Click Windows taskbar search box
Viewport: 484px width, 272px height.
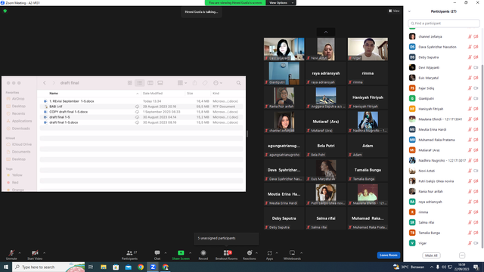click(48, 267)
